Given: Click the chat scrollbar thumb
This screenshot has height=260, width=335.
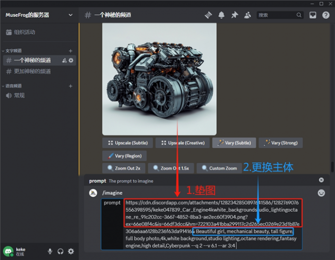Looking at the screenshot, I should pyautogui.click(x=332, y=167).
